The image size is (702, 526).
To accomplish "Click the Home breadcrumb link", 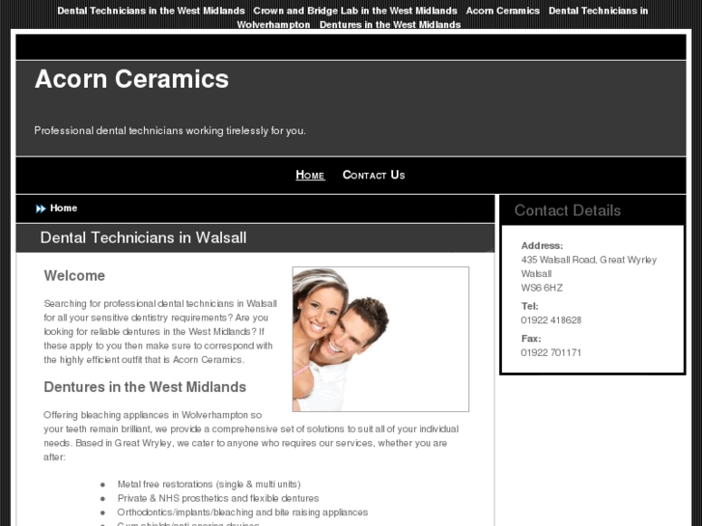I will [x=64, y=208].
